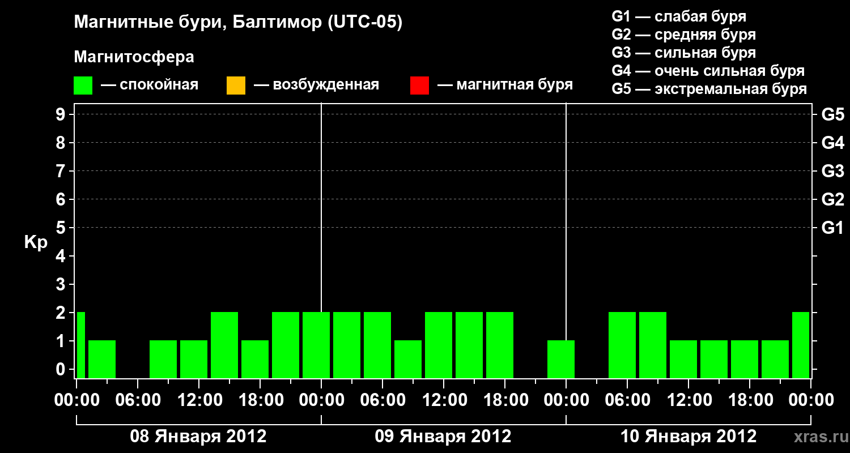Click the G5 label on the right axis

pyautogui.click(x=832, y=114)
